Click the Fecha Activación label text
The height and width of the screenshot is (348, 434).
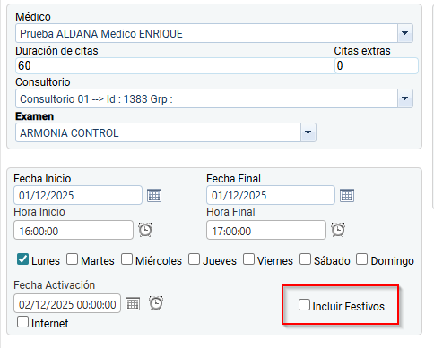coord(54,285)
